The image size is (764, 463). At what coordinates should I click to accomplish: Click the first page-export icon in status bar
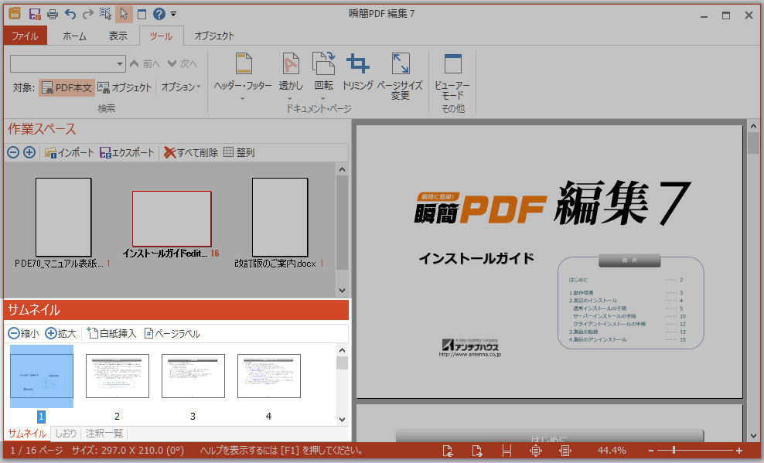tap(447, 451)
